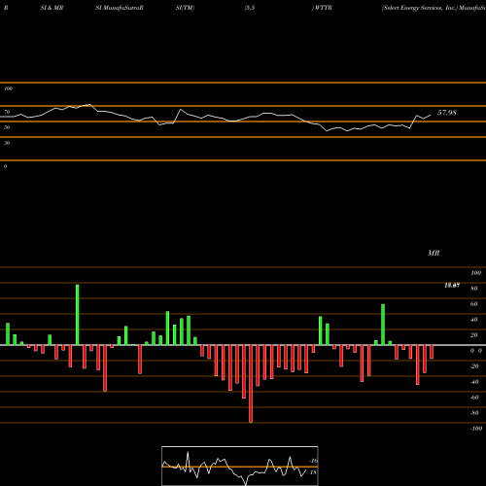Click the Select Energy Services, Inc. title
This screenshot has height=486, width=486.
[420, 8]
